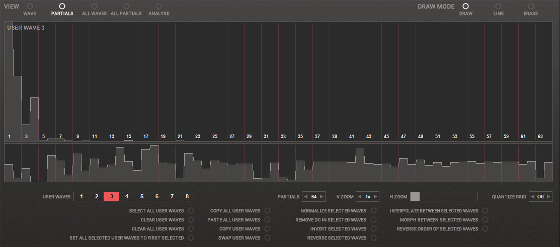Run Morph Between Selected Waves
This screenshot has height=247, width=560.
pos(485,220)
